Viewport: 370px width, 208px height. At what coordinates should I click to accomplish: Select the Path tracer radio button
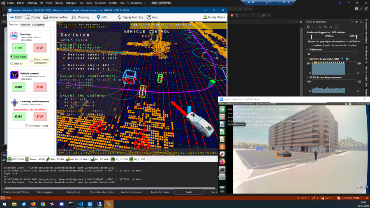point(12,57)
